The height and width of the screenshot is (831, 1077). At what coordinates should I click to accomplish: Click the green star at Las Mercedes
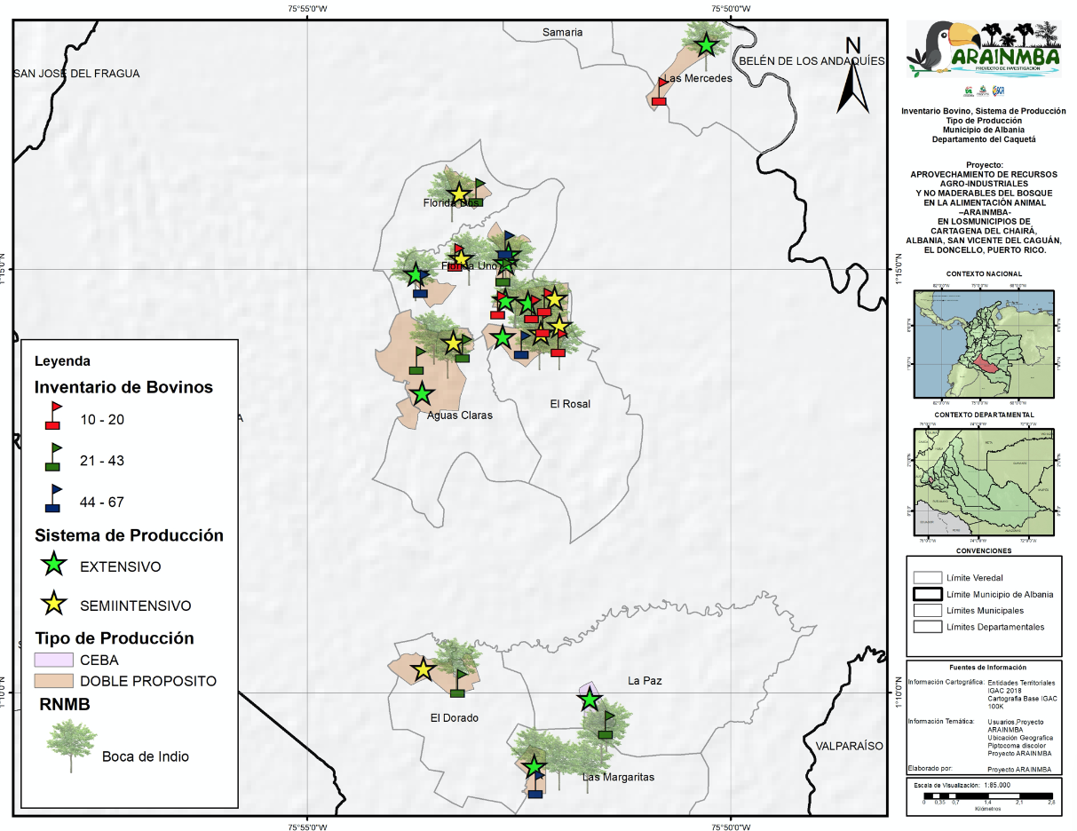(x=706, y=44)
